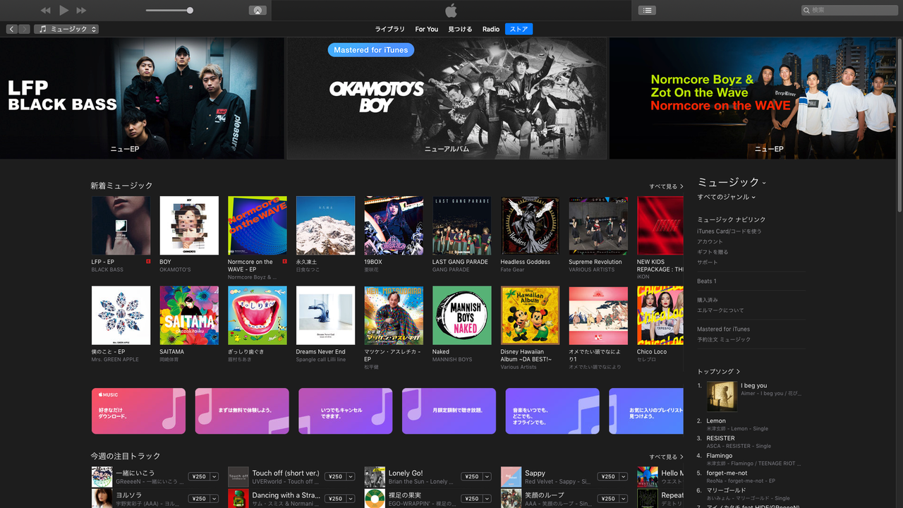
Task: Expand the トップソング chart
Action: coord(719,372)
